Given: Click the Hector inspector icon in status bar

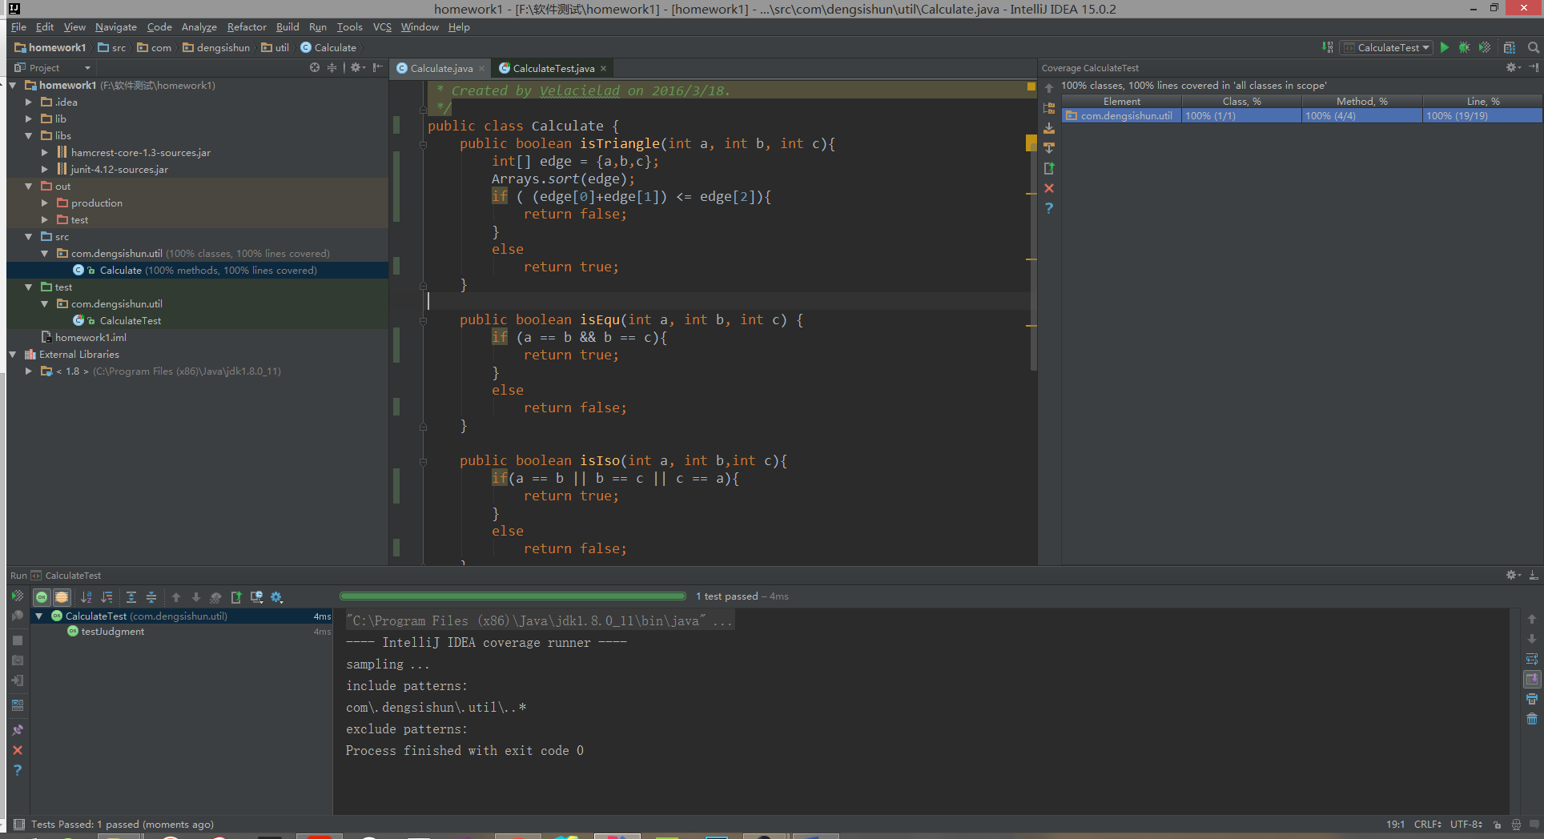Looking at the screenshot, I should pos(1516,825).
